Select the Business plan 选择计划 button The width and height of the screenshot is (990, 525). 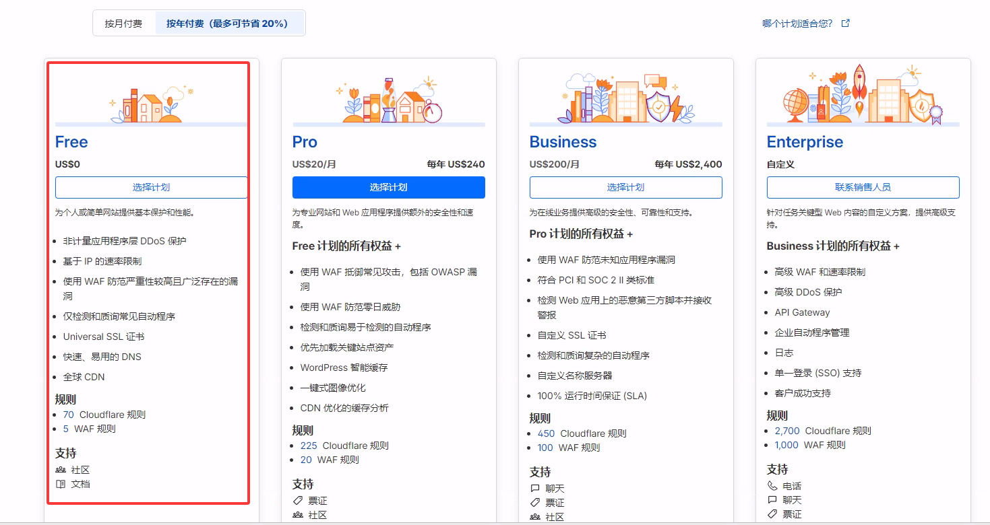pyautogui.click(x=625, y=187)
